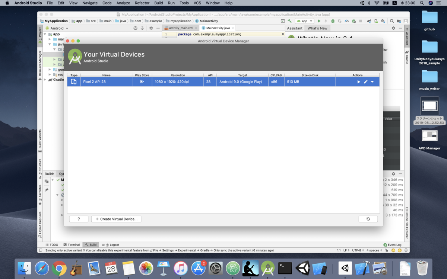Open the Refactor menu
447x279 pixels.
click(143, 3)
